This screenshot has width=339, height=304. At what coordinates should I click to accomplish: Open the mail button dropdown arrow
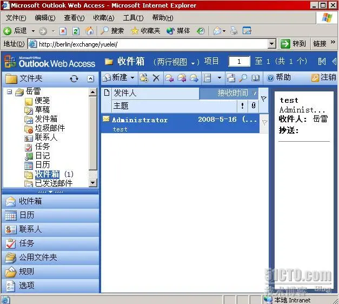click(x=224, y=31)
